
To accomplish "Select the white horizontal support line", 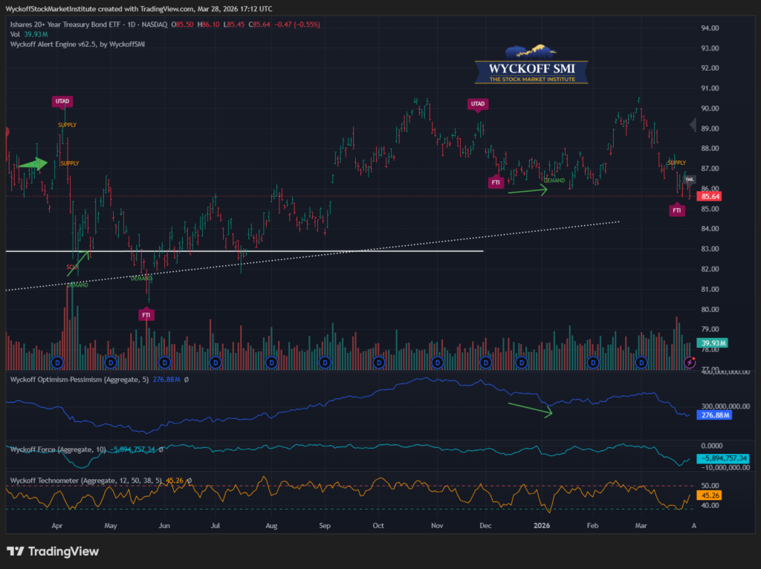I will [x=297, y=251].
